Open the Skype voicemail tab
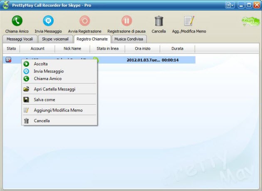This screenshot has width=262, height=191. (x=55, y=39)
